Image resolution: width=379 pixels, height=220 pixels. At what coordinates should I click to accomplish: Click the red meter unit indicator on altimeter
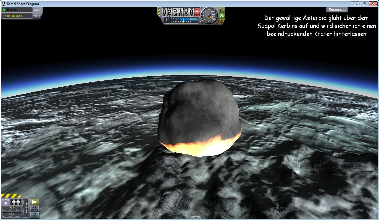197,12
